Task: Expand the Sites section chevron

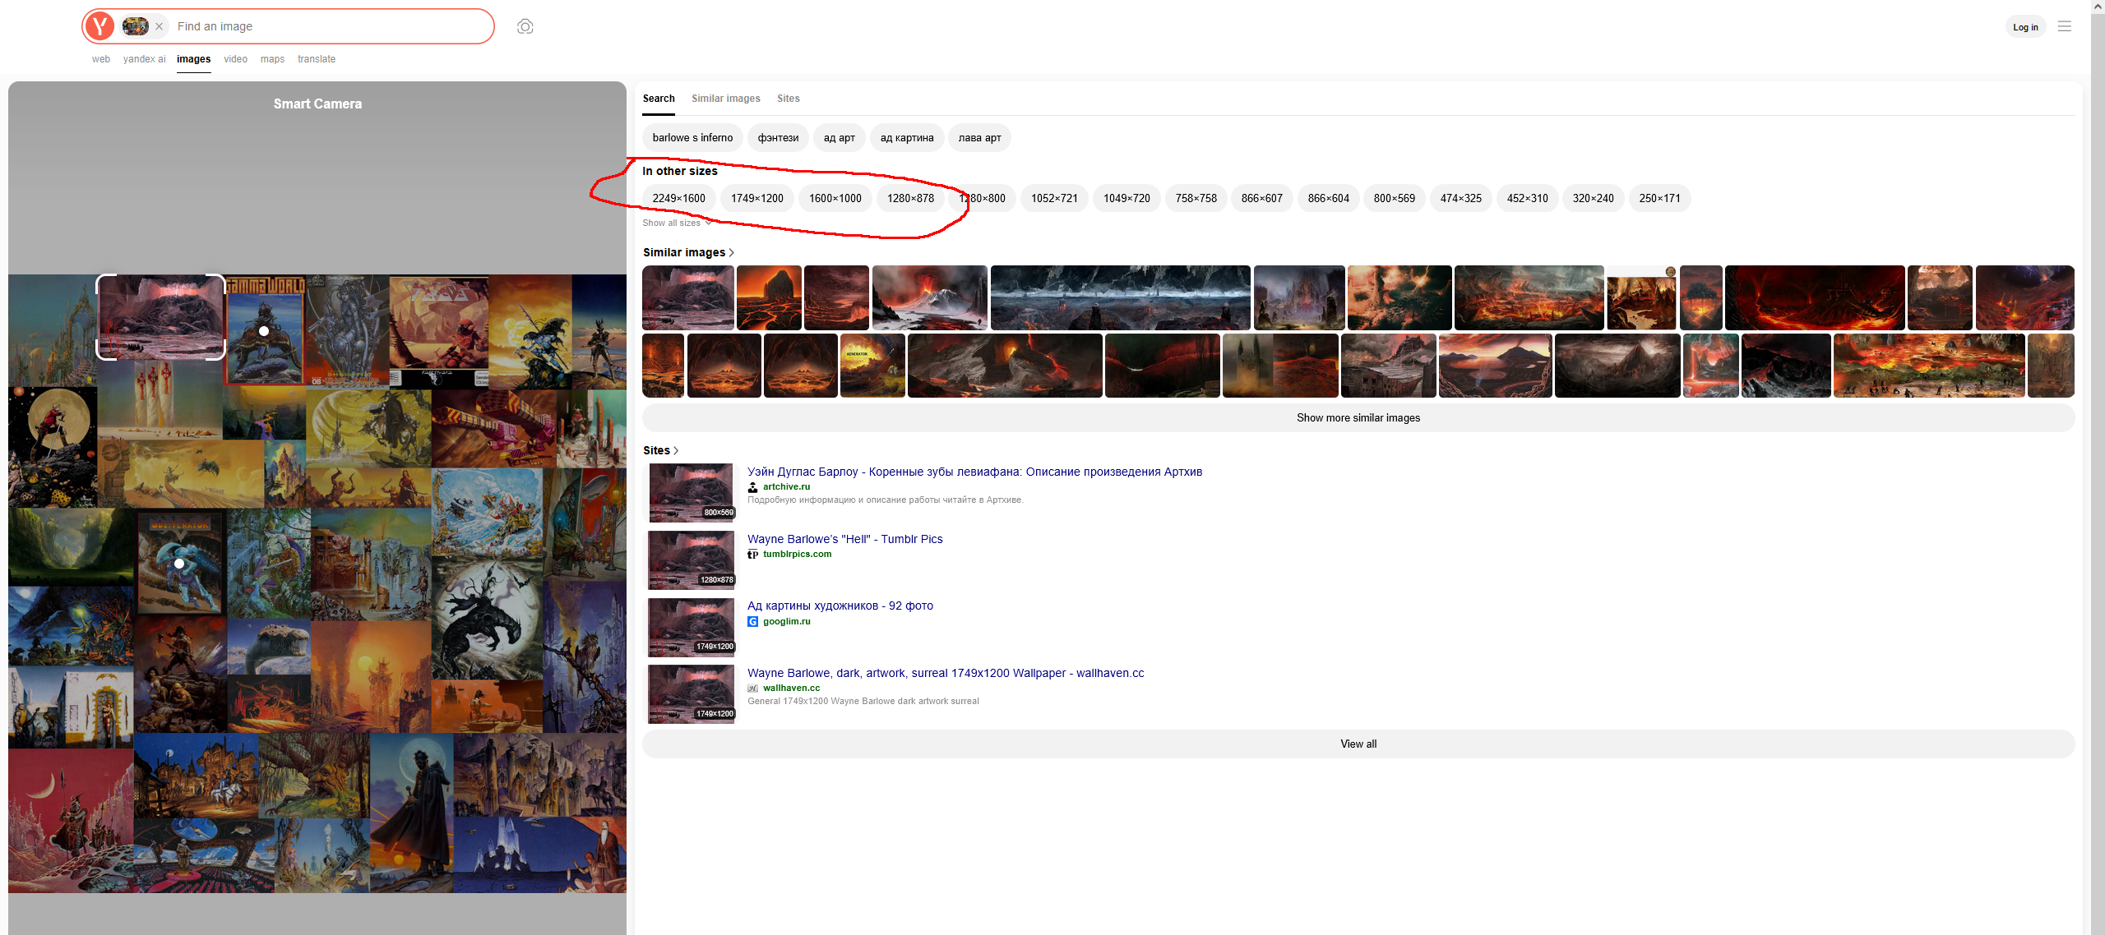Action: coord(676,450)
